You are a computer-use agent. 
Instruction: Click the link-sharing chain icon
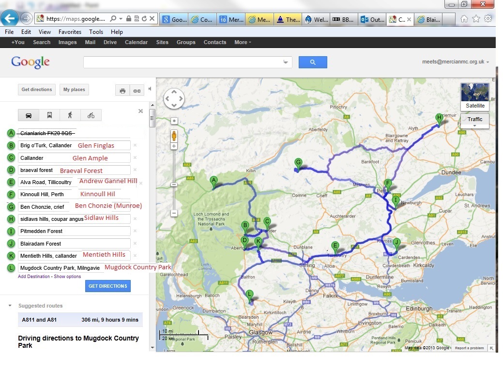(137, 90)
